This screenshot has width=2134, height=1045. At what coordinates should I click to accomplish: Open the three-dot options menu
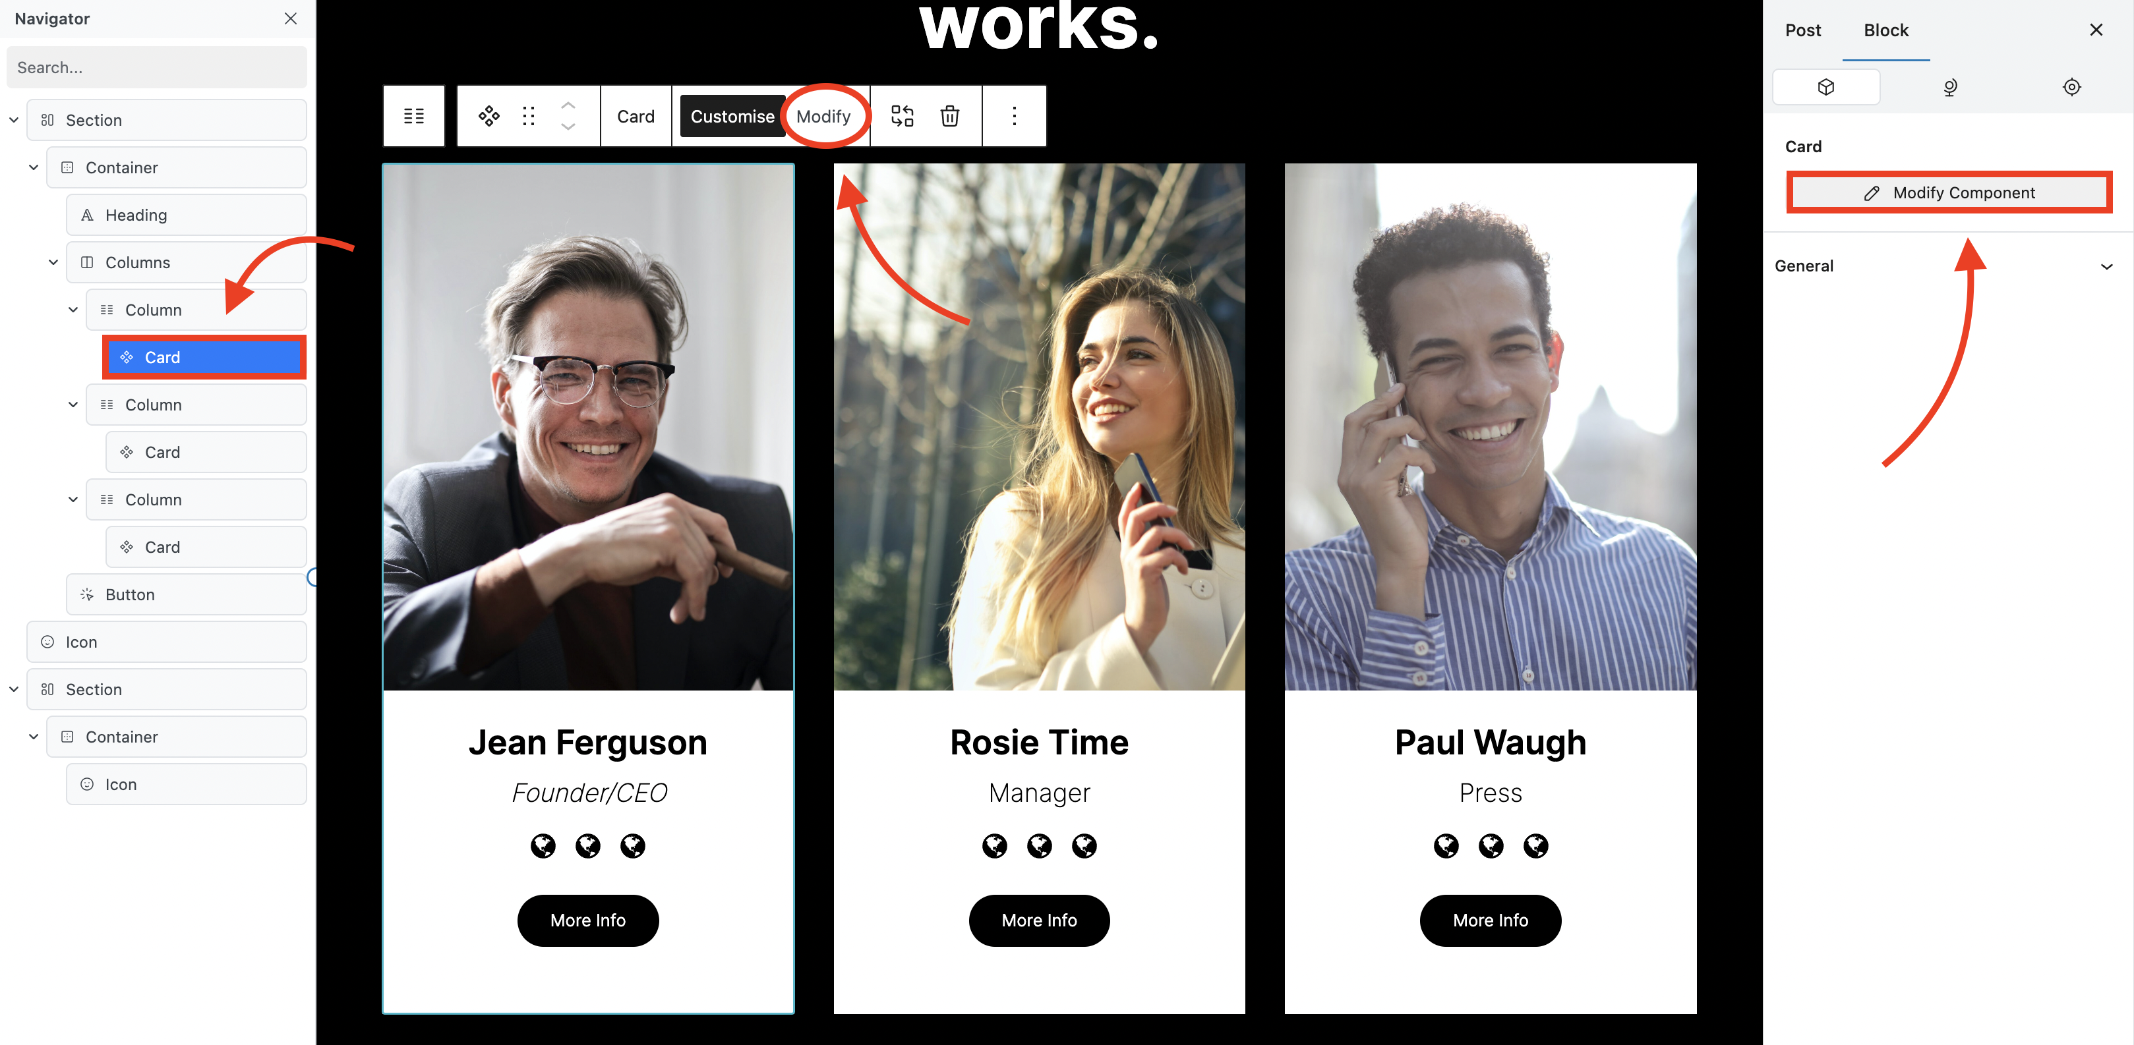pos(1014,116)
